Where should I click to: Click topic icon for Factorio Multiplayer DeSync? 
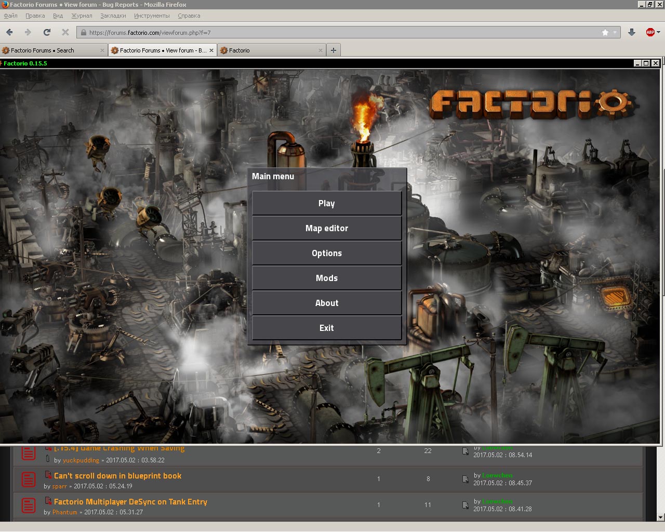tap(29, 505)
